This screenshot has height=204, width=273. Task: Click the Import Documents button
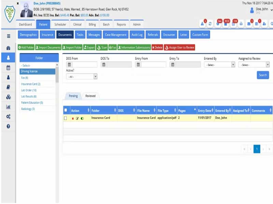pyautogui.click(x=48, y=47)
